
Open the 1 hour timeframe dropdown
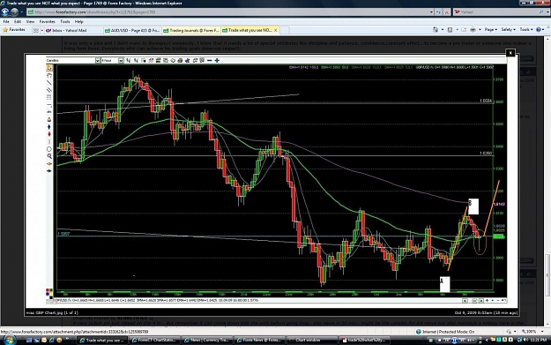coord(121,61)
